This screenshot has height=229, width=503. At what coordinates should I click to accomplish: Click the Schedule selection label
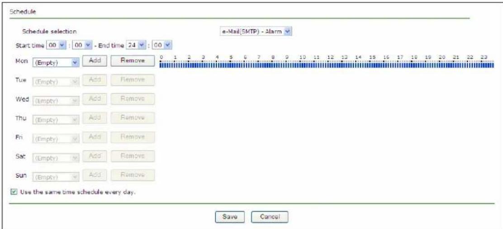[49, 31]
